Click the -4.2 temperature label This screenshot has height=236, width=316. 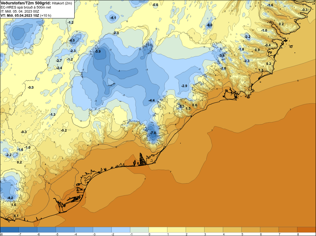point(10,198)
